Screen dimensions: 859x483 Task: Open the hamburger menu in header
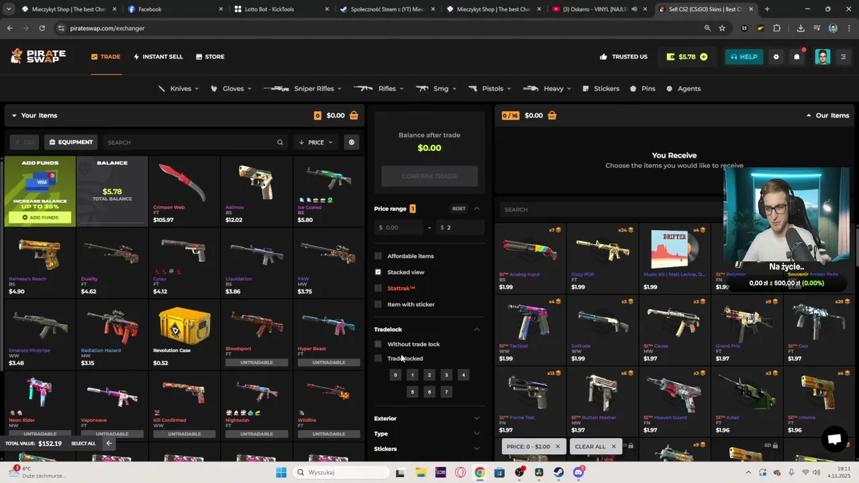(x=844, y=56)
